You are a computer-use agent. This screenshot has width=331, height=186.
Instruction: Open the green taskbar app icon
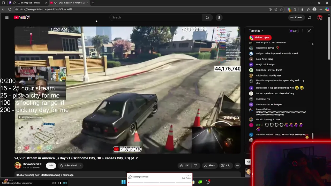click(200, 182)
